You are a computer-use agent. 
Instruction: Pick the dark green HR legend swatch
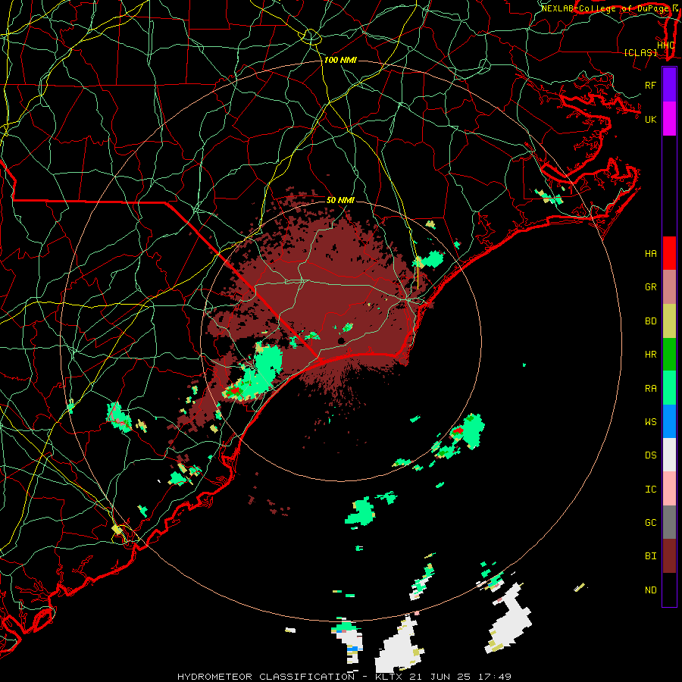coord(669,355)
